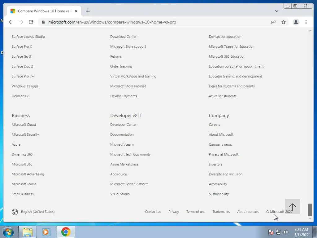Open Microsoft Cloud under Business
This screenshot has width=317, height=238.
(x=24, y=125)
